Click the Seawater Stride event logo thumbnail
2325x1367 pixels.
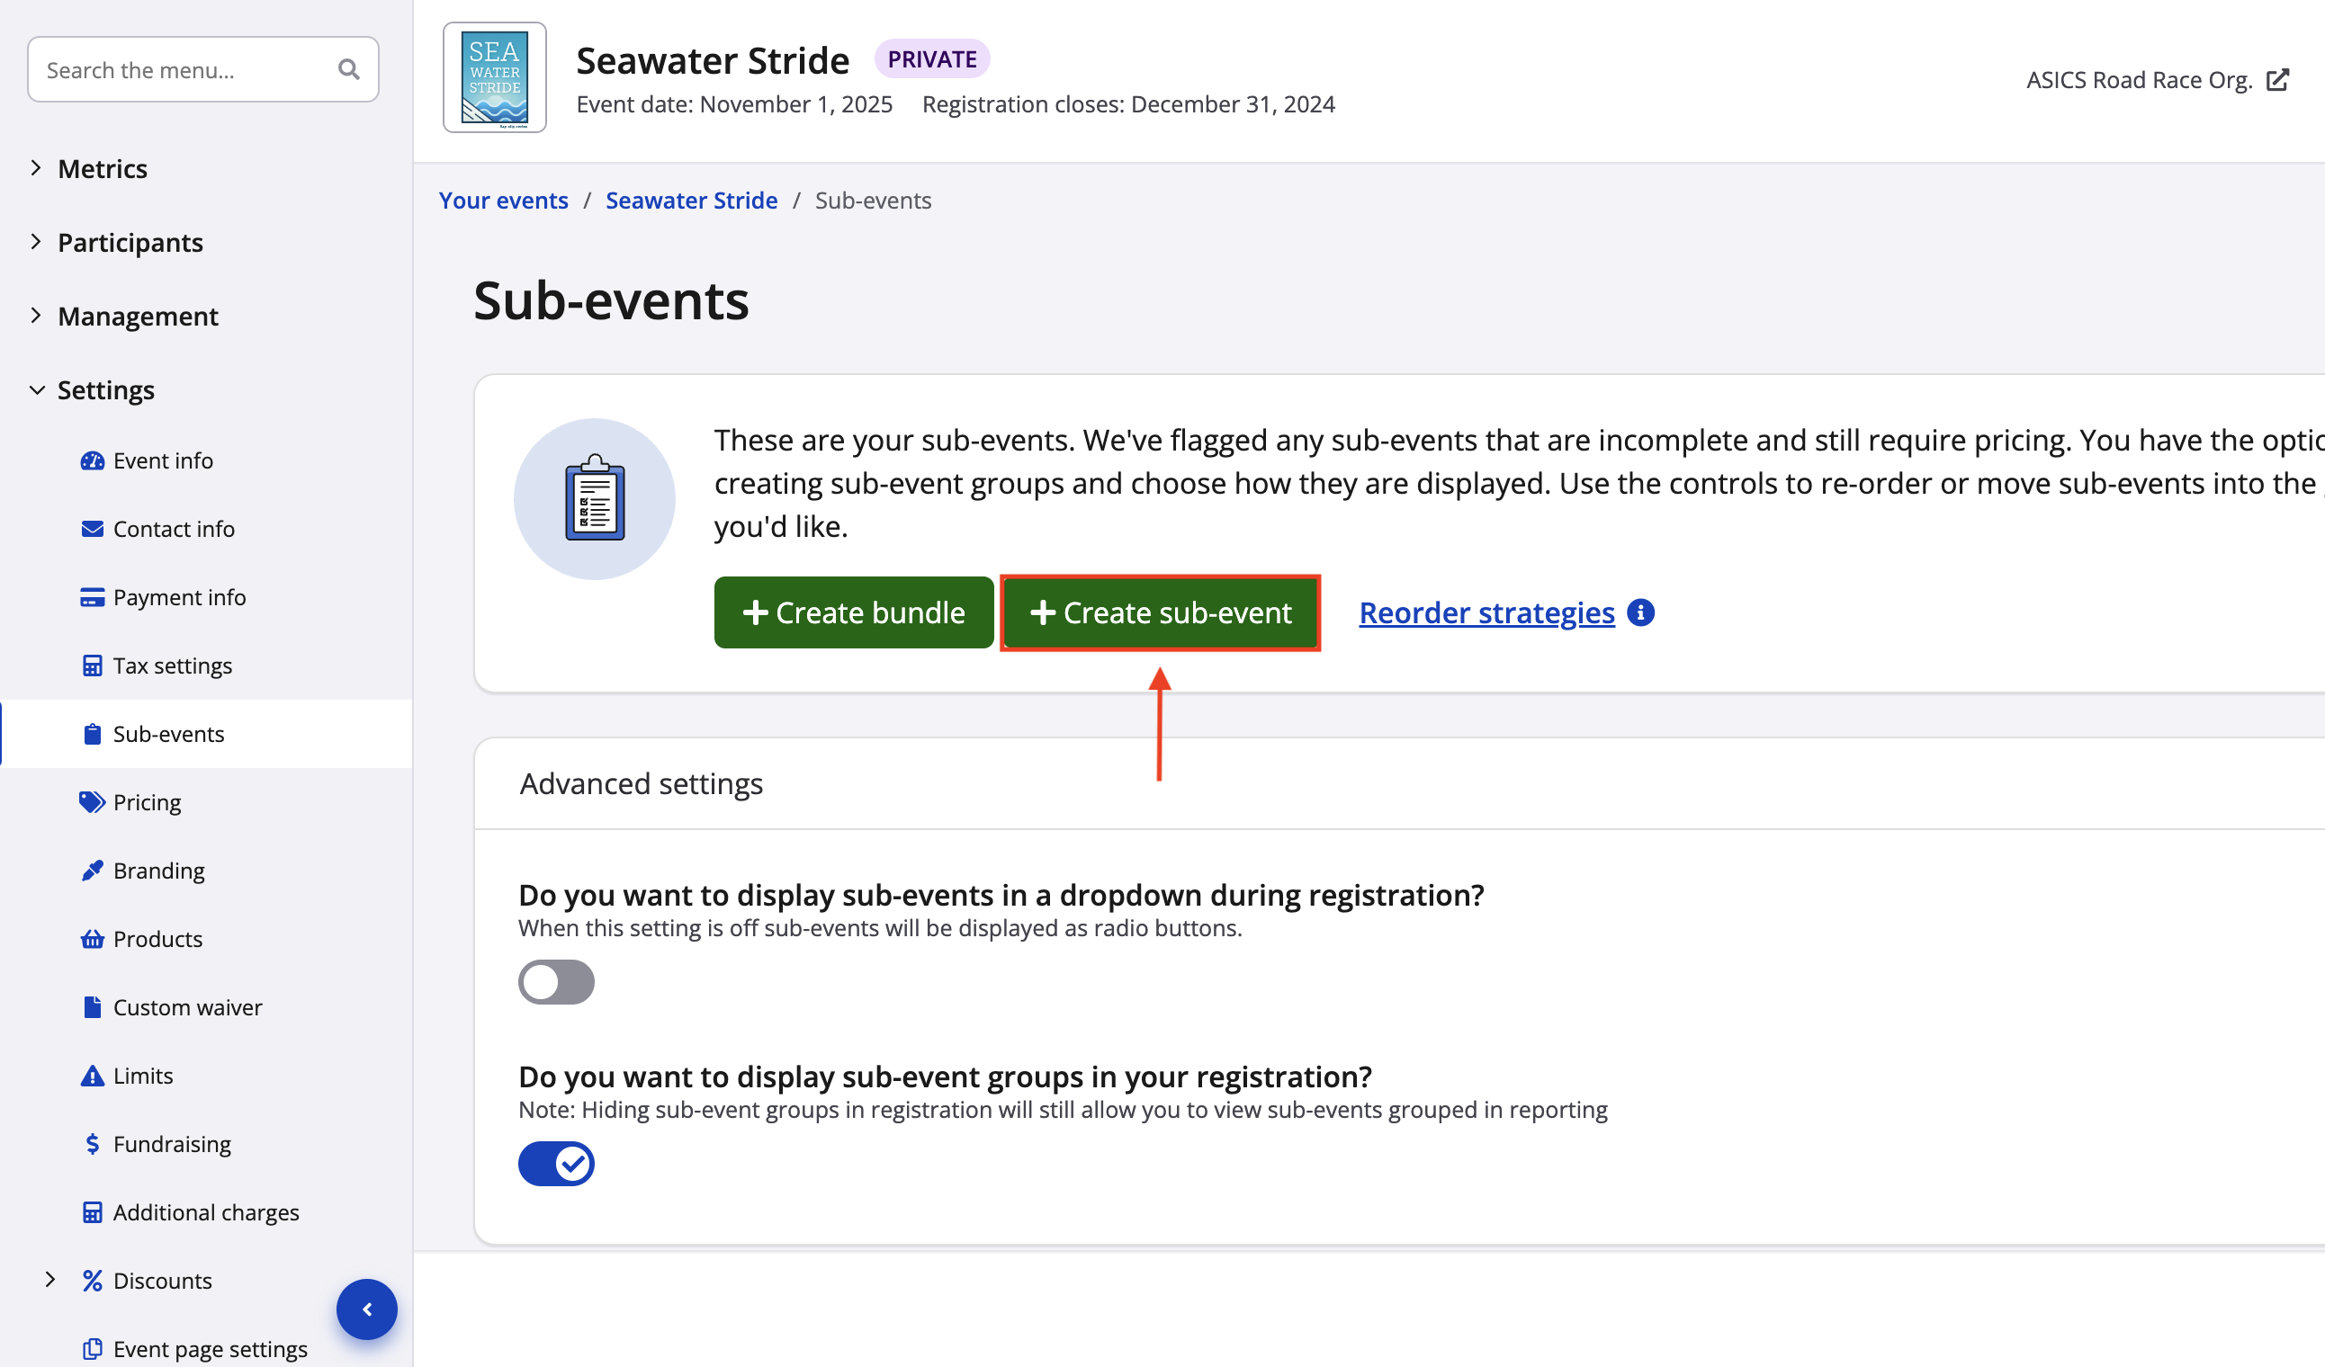[495, 77]
